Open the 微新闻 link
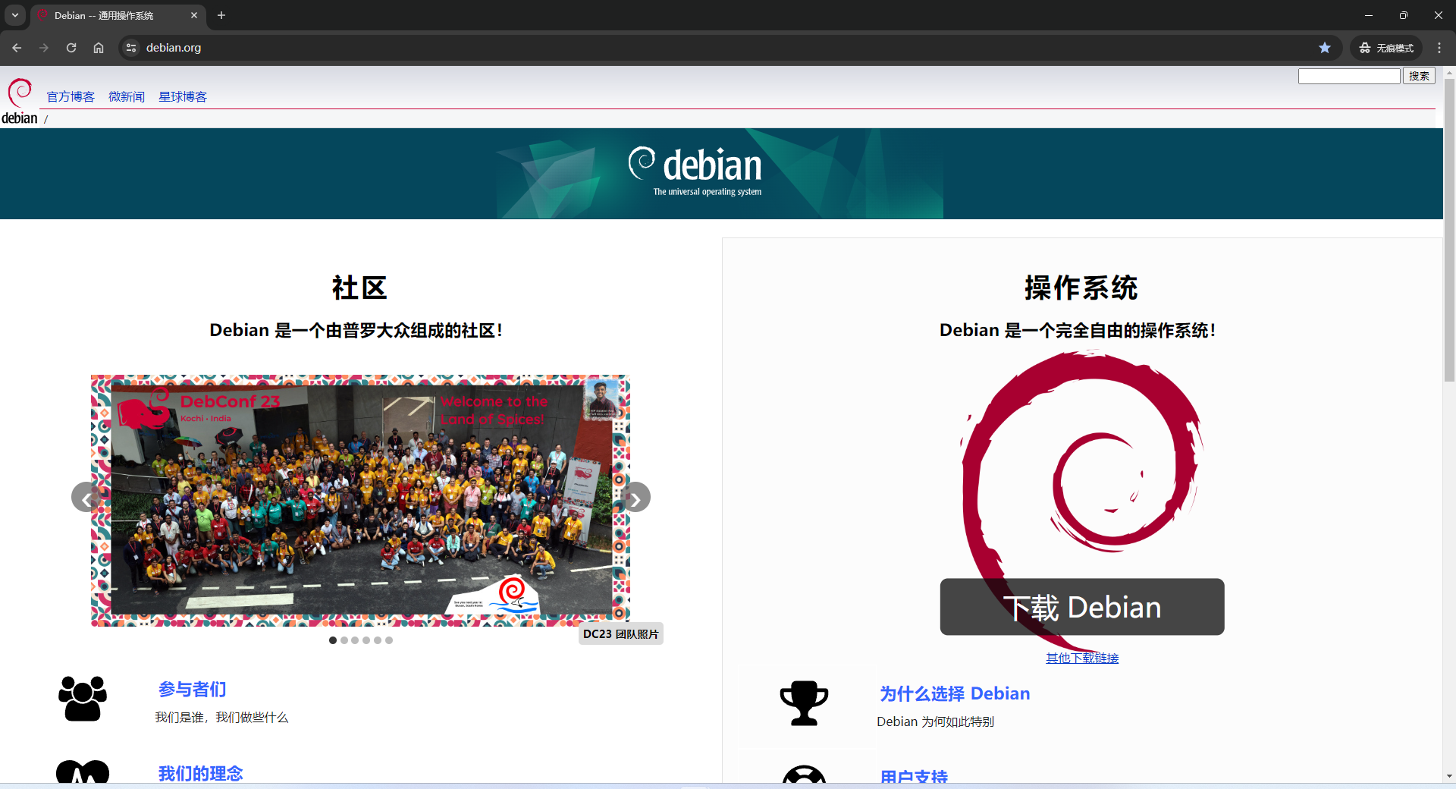The width and height of the screenshot is (1456, 789). (x=127, y=96)
